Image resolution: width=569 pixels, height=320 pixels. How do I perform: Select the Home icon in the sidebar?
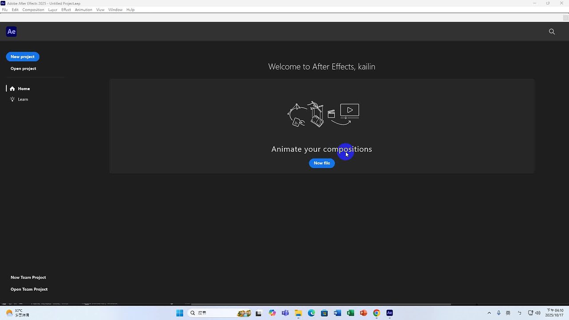point(12,88)
